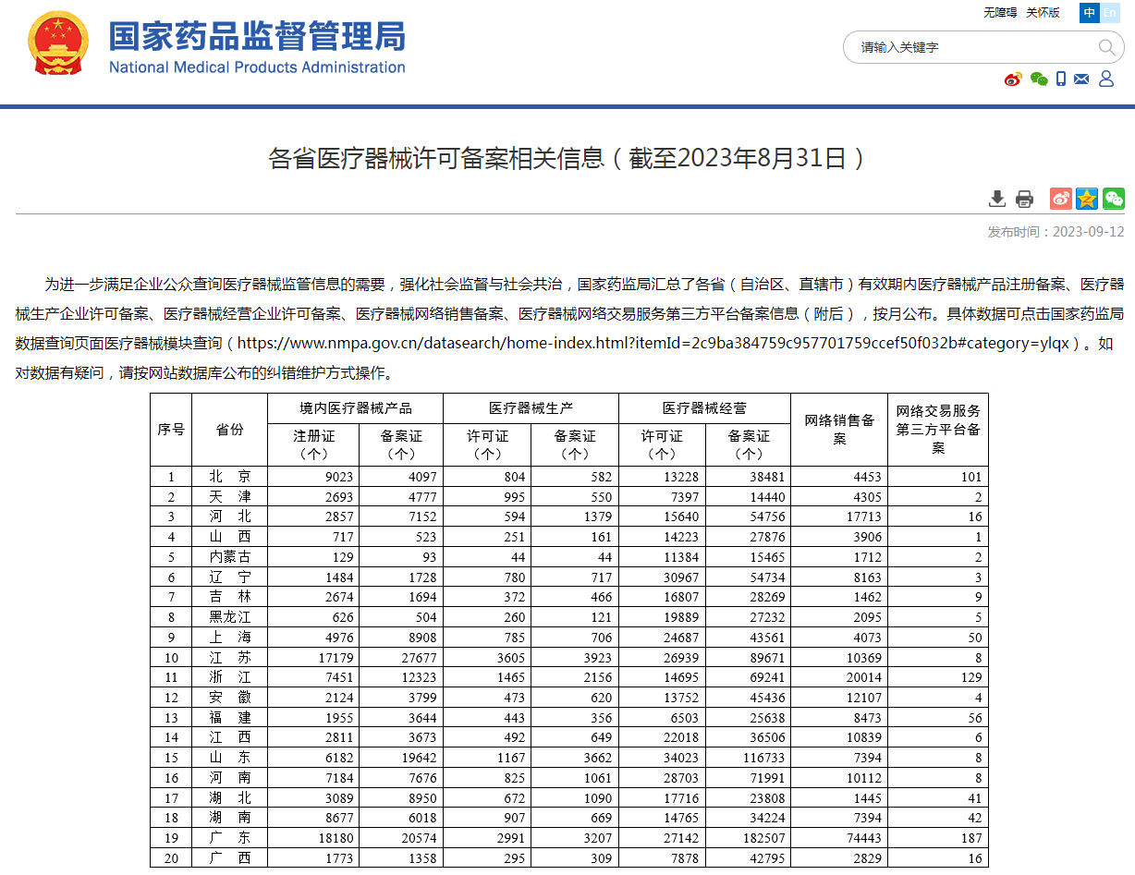Click the value 20014 in the 浙江 row
The height and width of the screenshot is (875, 1135).
coord(862,677)
